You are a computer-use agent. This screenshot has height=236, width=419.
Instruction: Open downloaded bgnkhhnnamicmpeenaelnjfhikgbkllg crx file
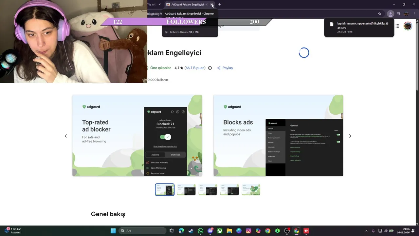(x=359, y=28)
